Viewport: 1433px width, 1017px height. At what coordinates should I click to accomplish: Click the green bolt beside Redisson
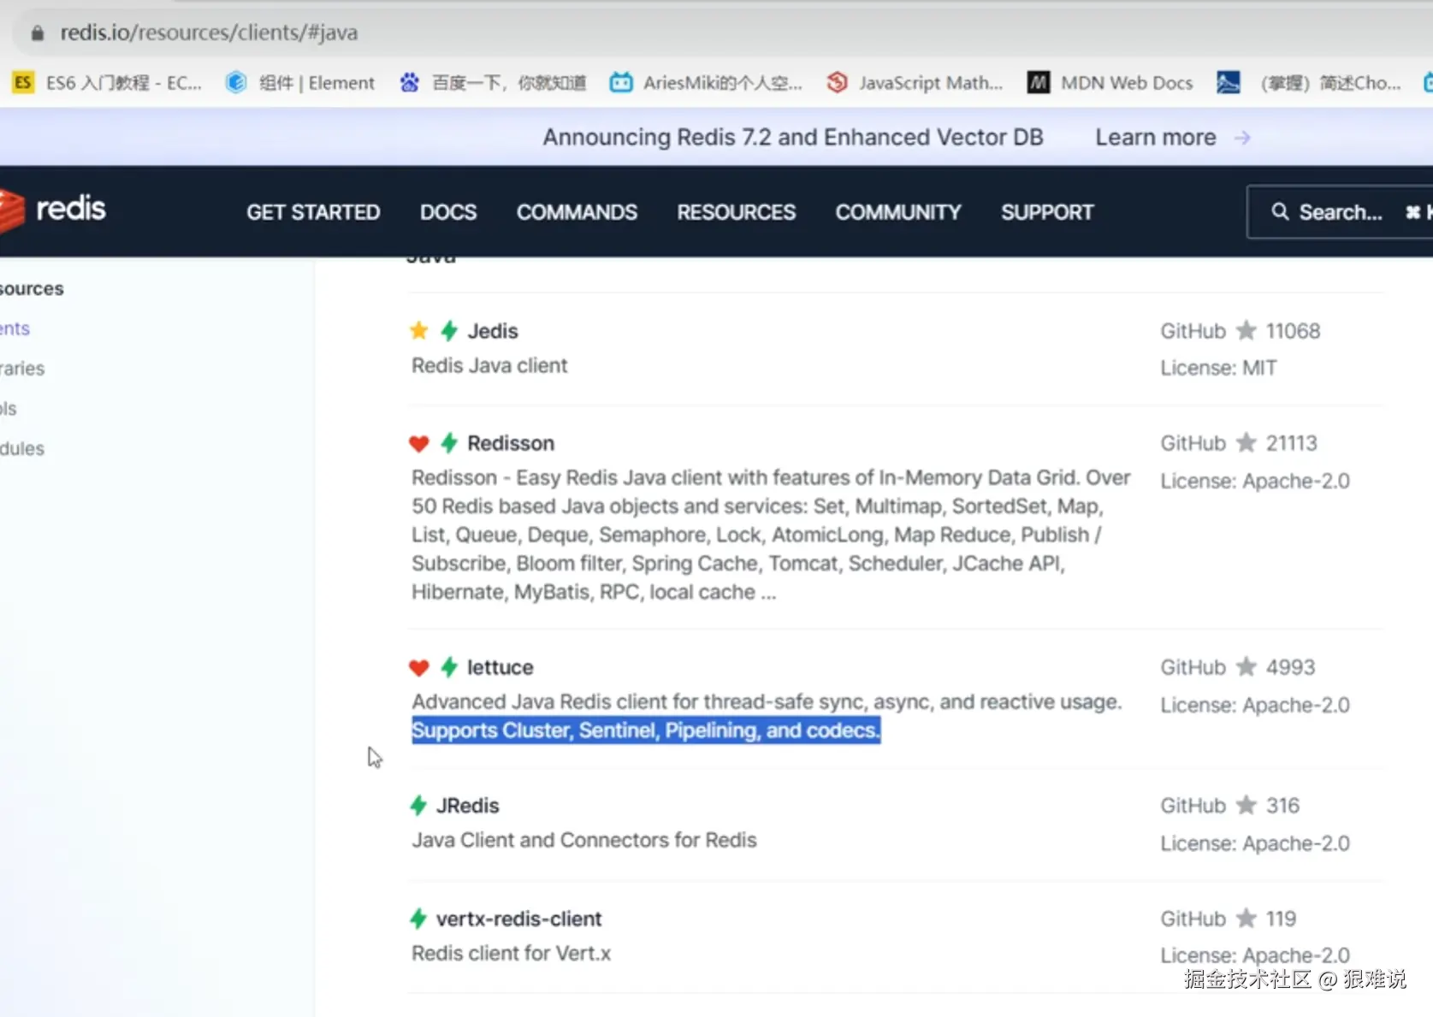point(449,443)
